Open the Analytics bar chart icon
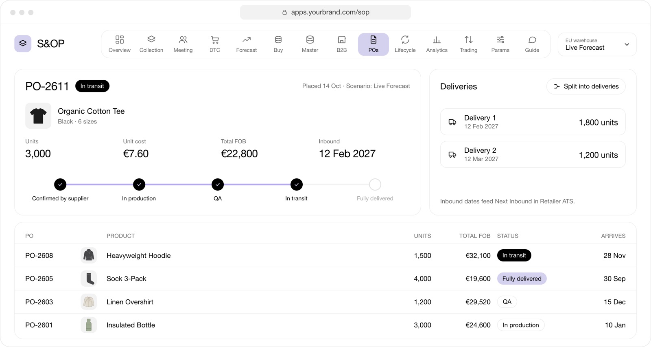This screenshot has height=347, width=651. pos(437,40)
